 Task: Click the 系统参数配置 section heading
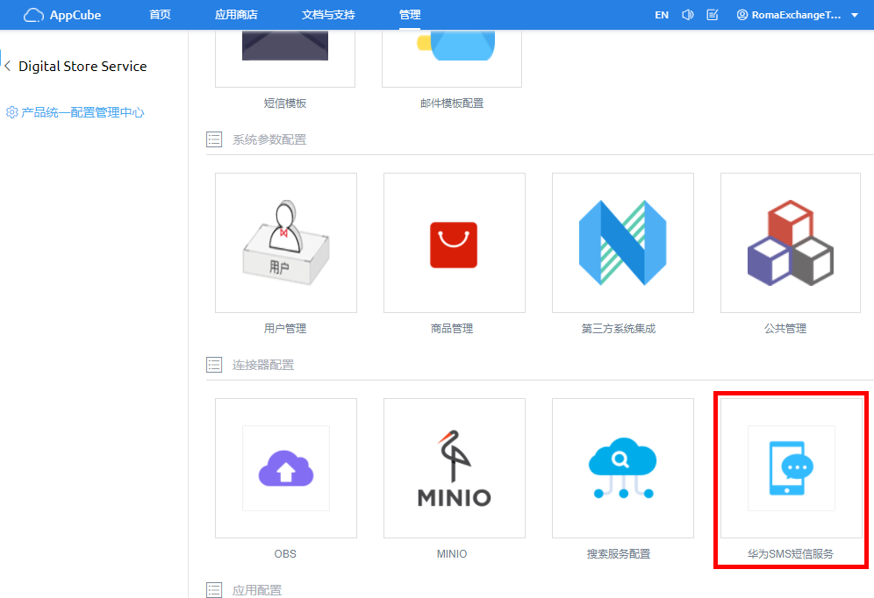(x=269, y=139)
